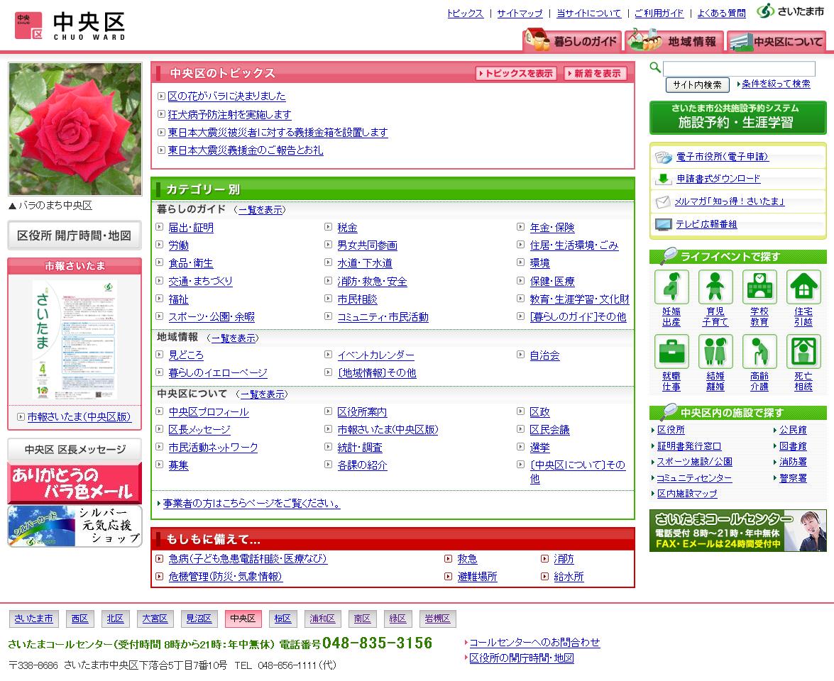Show list for 暮らしのガイド category (一覧を表示)
This screenshot has height=681, width=834.
tap(260, 210)
